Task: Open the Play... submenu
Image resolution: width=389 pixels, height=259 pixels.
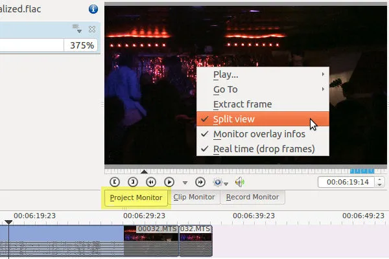Action: point(263,74)
